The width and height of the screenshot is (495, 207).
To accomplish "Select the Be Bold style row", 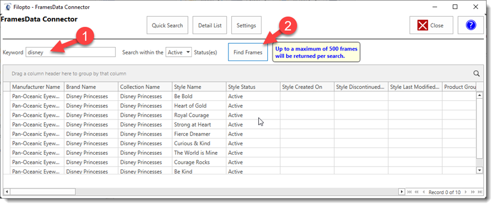I will 243,96.
